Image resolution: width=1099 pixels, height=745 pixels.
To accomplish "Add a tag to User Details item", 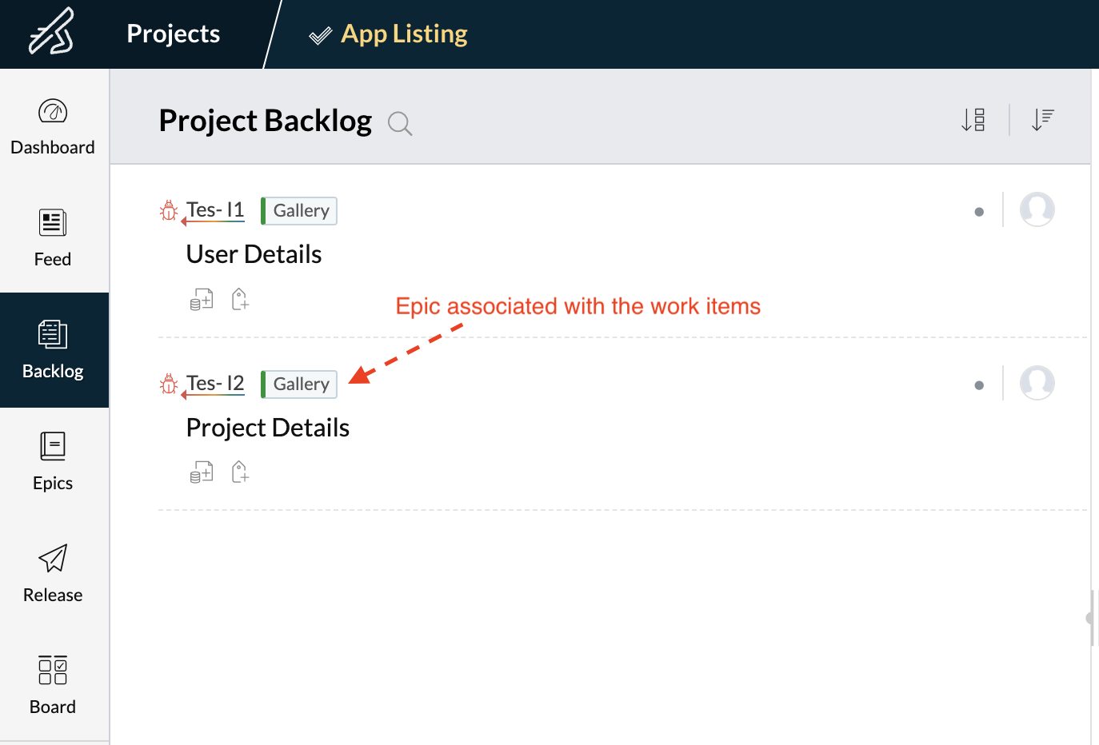I will coord(240,300).
